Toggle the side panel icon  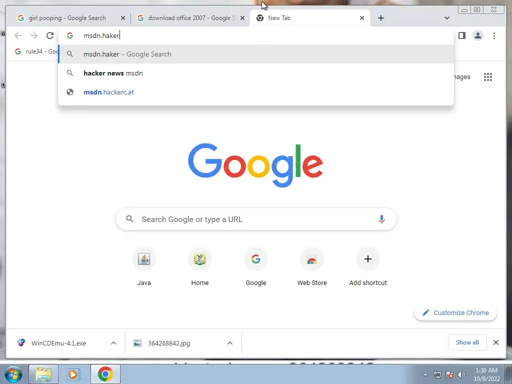[x=461, y=35]
